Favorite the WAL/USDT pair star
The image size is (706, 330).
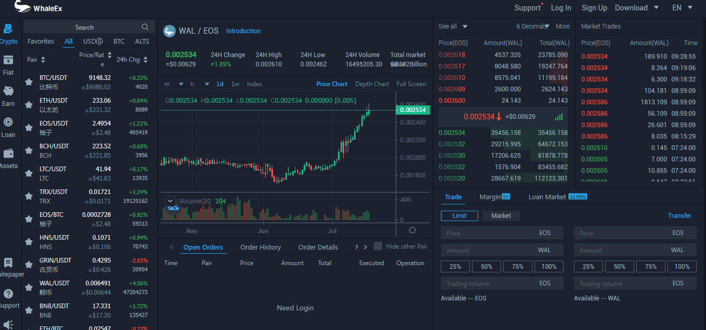(x=29, y=287)
